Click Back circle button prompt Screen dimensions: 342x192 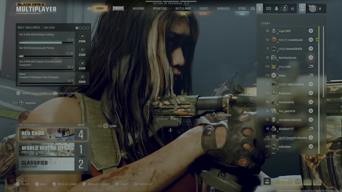pyautogui.click(x=41, y=184)
